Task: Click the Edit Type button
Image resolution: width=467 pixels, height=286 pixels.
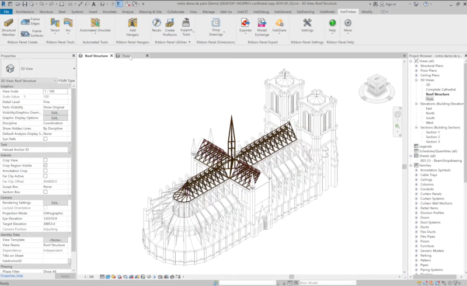Action: (x=67, y=81)
